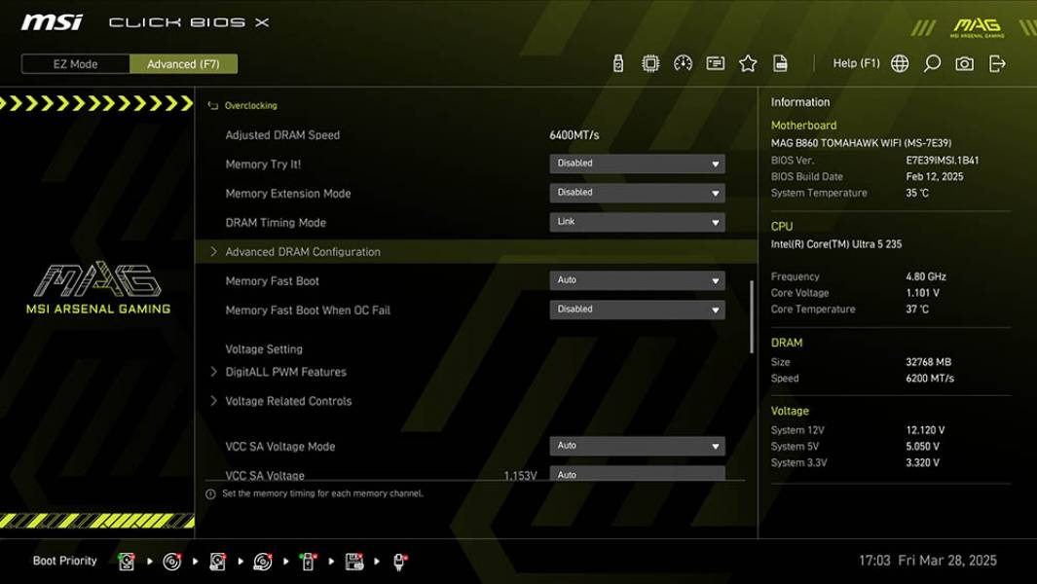Viewport: 1037px width, 584px height.
Task: Expand Advanced DRAM Configuration
Action: click(x=476, y=251)
